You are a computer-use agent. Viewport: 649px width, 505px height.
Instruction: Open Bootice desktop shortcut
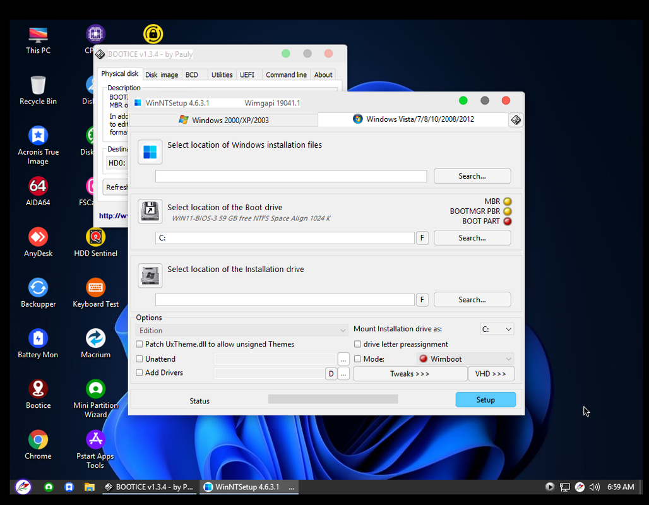[38, 395]
